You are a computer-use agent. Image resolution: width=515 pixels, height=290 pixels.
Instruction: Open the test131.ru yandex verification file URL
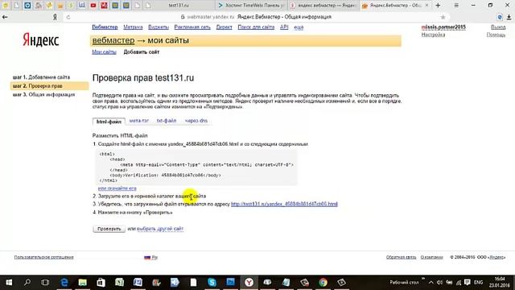(284, 204)
